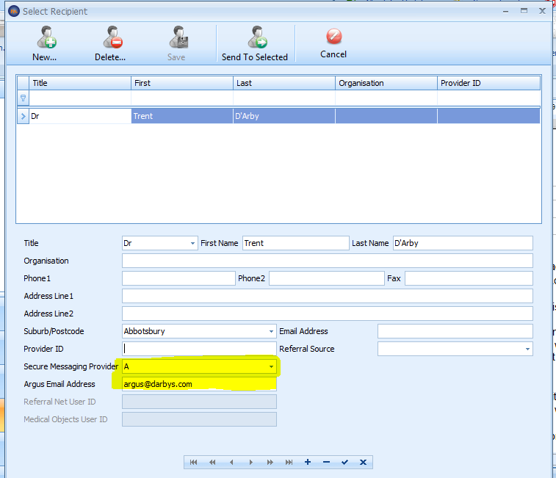
Task: Click the Provider ID filter cell in grid
Action: click(x=488, y=98)
